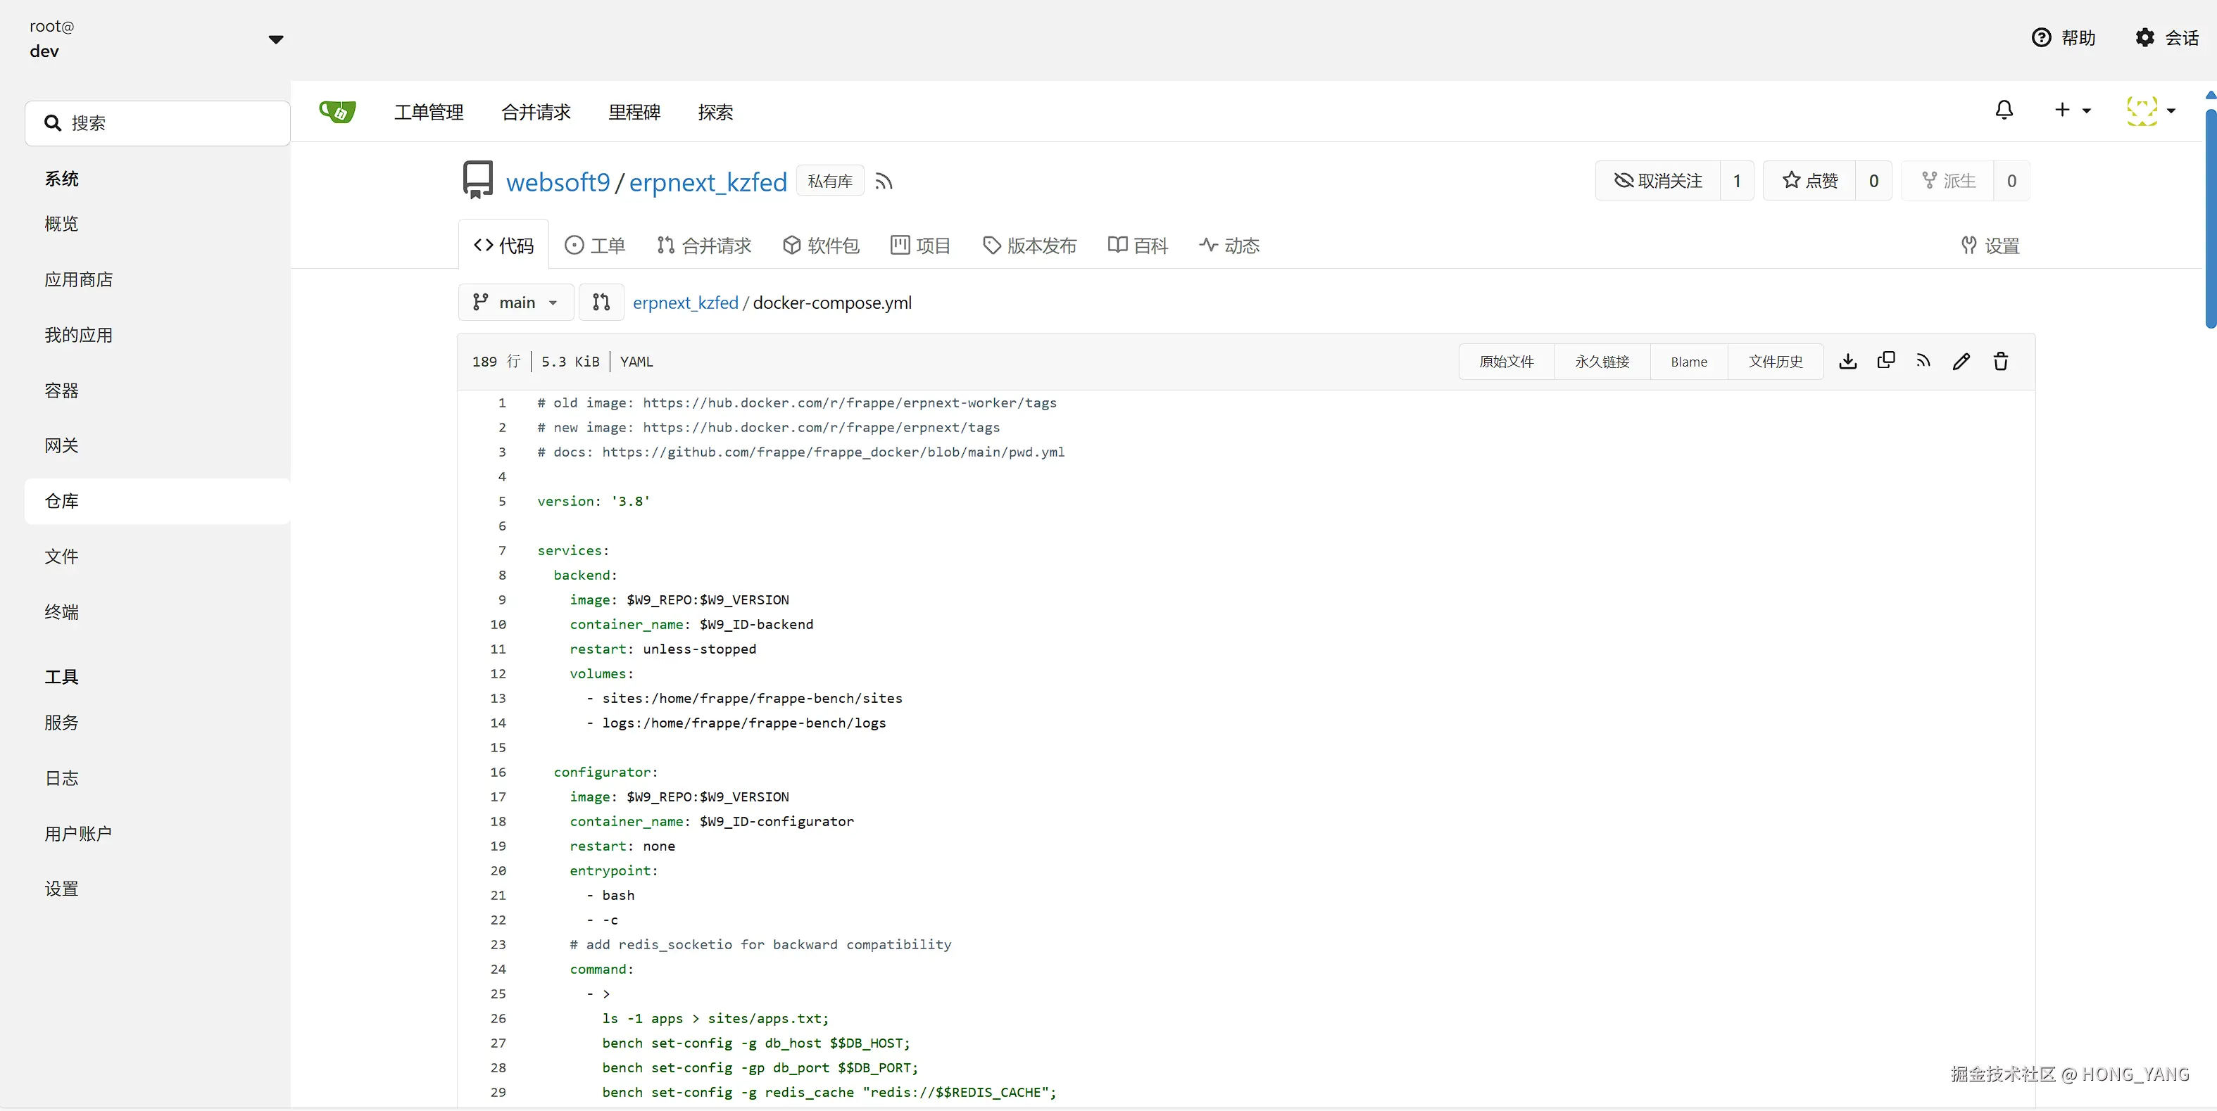This screenshot has height=1111, width=2217.
Task: Open the 版本发布 releases tab
Action: pos(1029,246)
